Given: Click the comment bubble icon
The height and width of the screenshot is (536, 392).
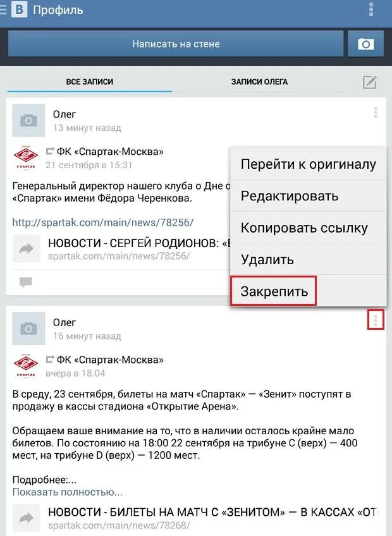Looking at the screenshot, I should [x=26, y=283].
